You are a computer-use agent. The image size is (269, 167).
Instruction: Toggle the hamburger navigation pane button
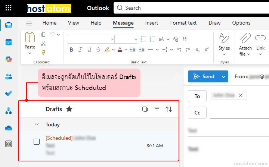[x=29, y=23]
